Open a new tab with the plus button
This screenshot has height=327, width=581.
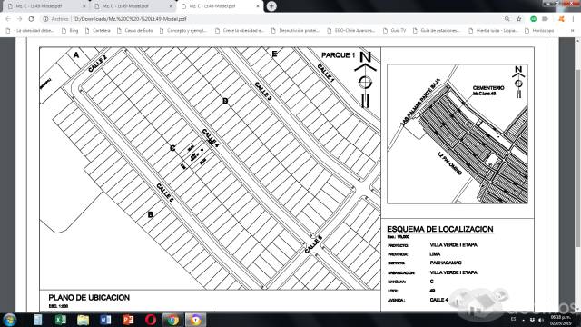coord(271,6)
